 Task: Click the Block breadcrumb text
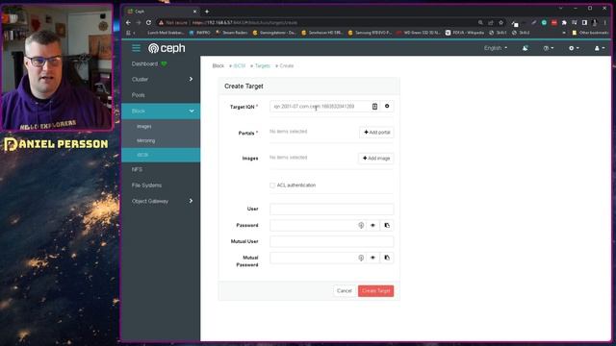coord(218,66)
